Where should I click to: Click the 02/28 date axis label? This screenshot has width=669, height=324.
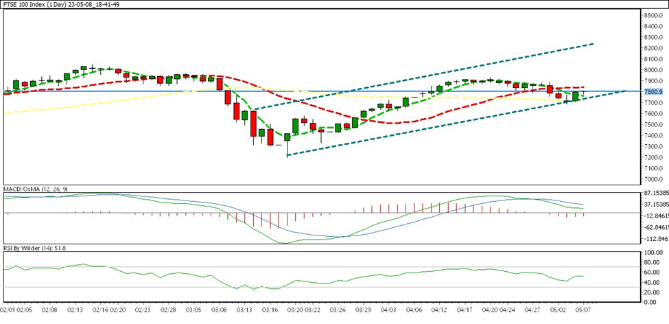(x=169, y=309)
